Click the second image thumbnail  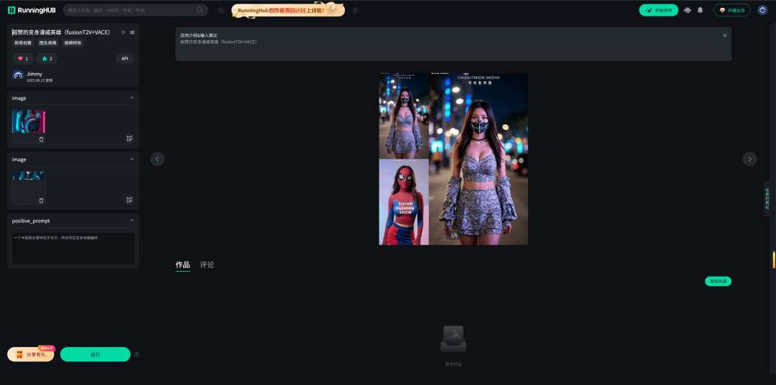click(29, 176)
